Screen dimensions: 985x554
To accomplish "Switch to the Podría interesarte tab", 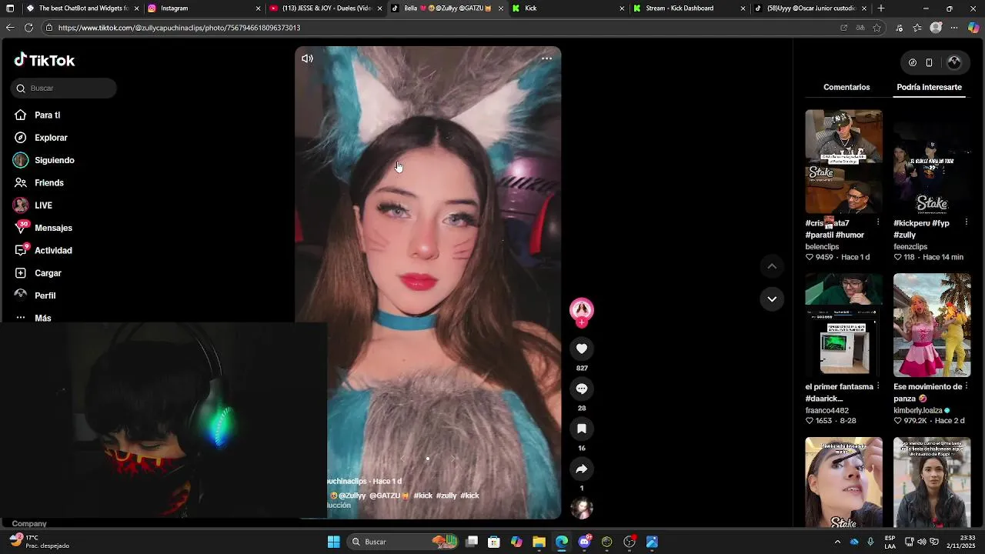I will tap(929, 87).
